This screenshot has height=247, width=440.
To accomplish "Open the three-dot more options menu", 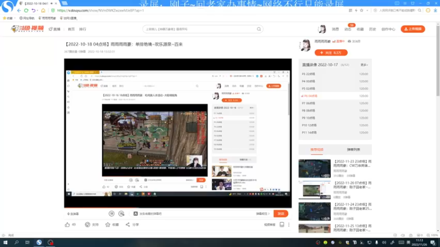I will (x=289, y=224).
